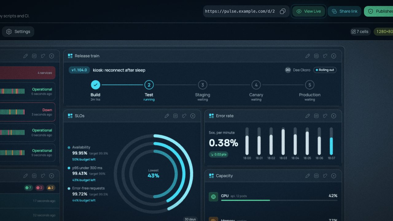Remove the Error rate cell
Viewport: 393px width, 221px height.
334,116
